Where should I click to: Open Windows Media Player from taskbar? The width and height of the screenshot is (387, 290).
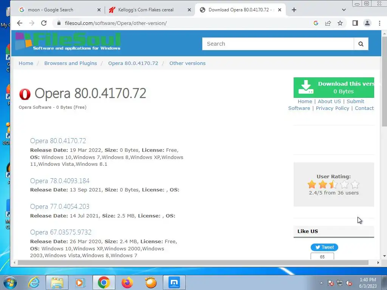click(80, 282)
